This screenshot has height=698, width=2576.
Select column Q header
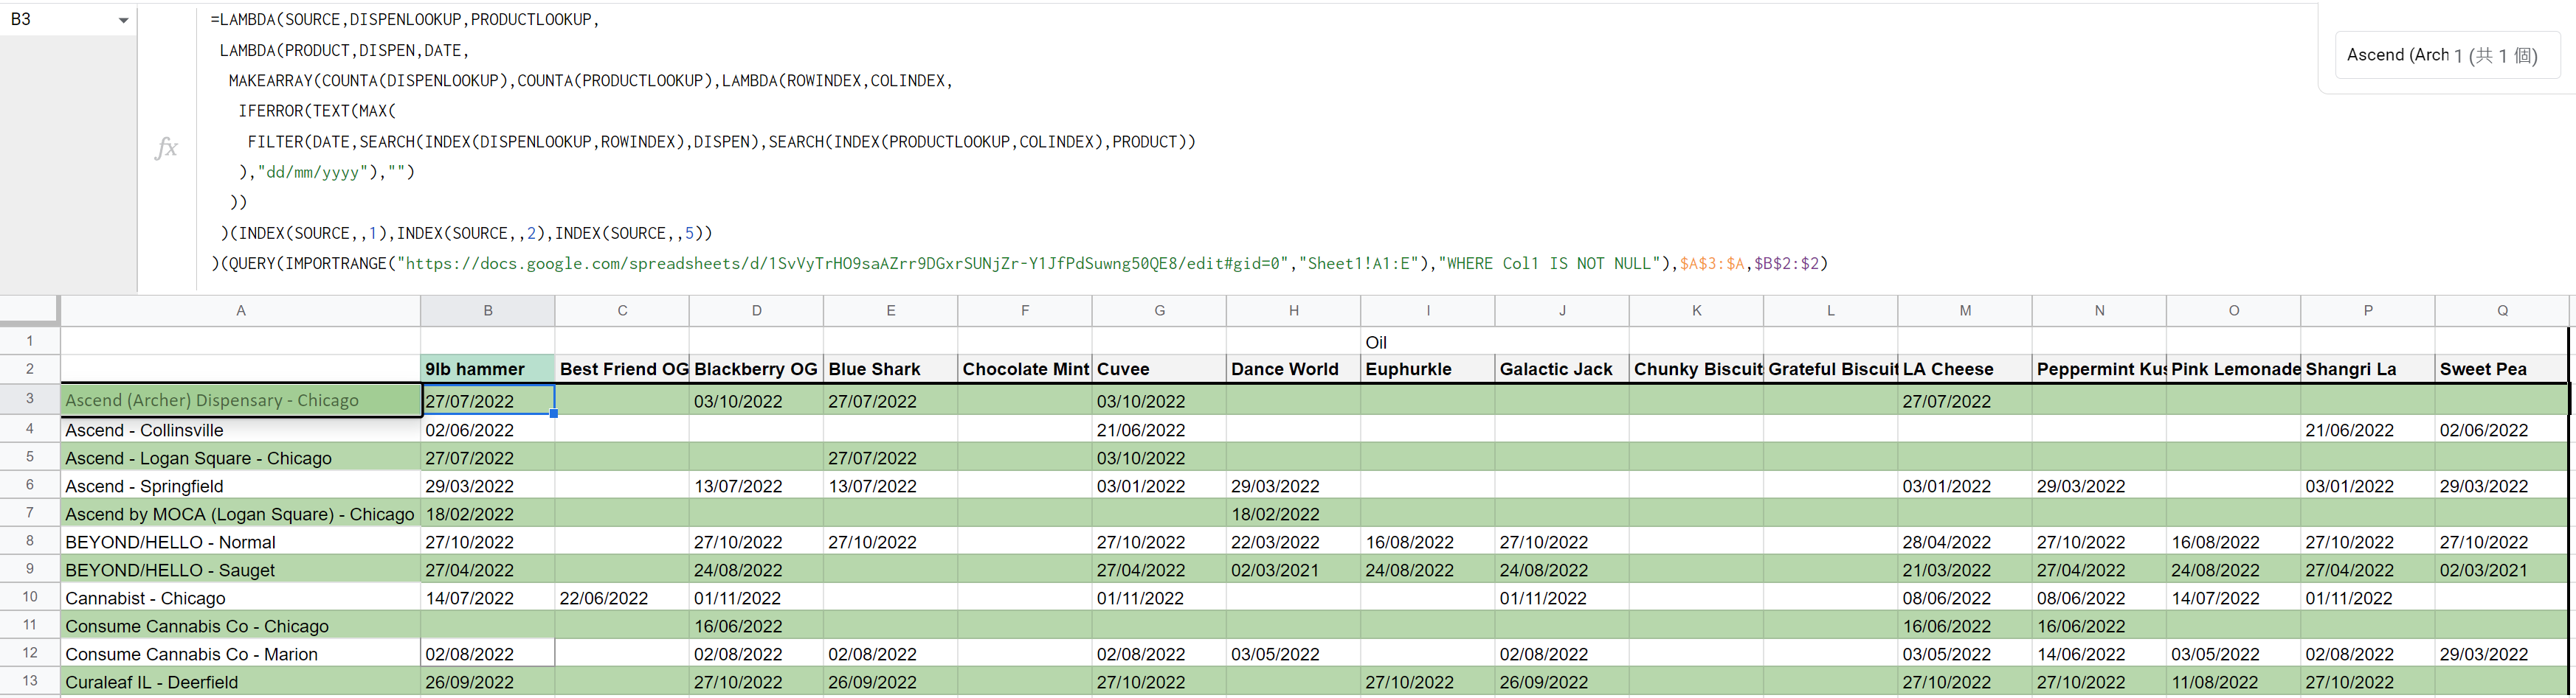pos(2502,310)
